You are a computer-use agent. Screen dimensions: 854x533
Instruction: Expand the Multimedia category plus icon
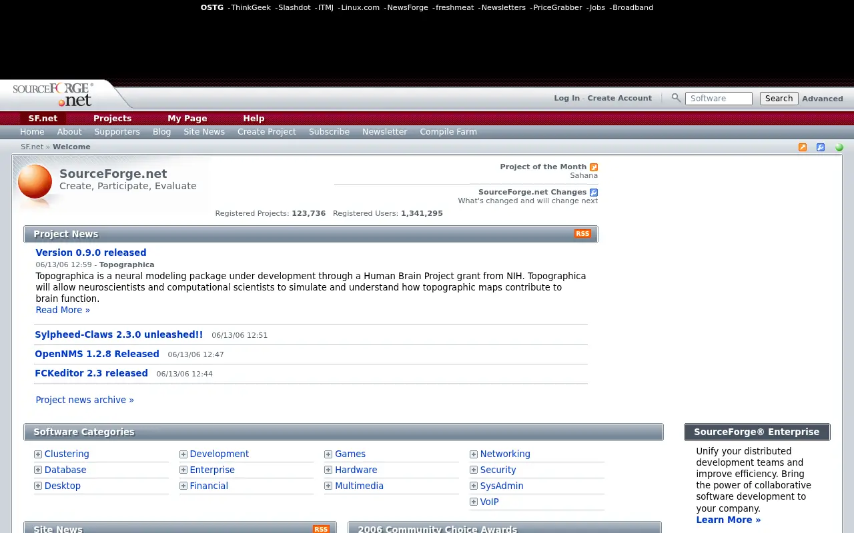coord(328,486)
